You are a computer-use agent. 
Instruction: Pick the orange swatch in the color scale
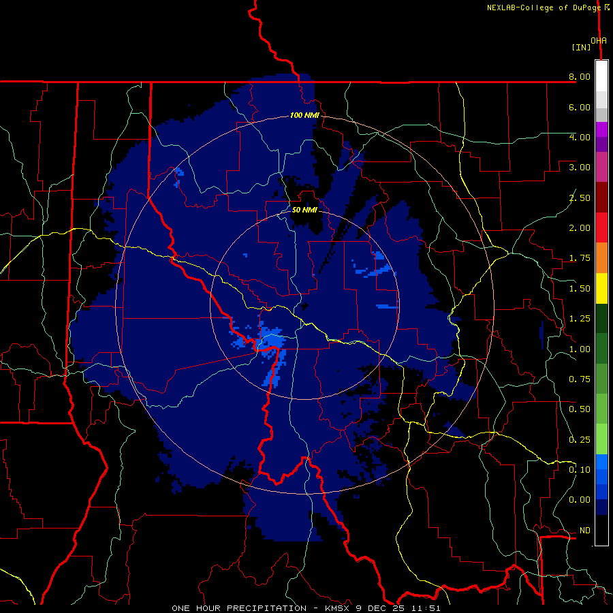tap(601, 258)
